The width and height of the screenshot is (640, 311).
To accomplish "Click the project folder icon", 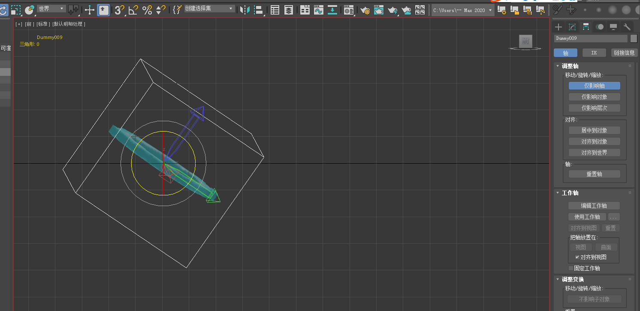I will click(x=514, y=10).
